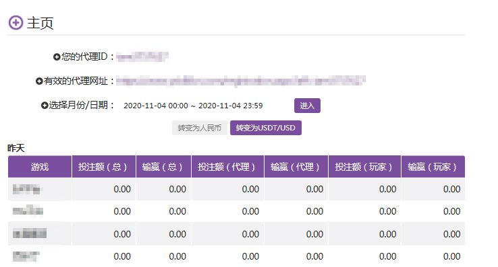Image resolution: width=498 pixels, height=267 pixels.
Task: Click first row's 投注额（总） value 0.00
Action: [122, 189]
